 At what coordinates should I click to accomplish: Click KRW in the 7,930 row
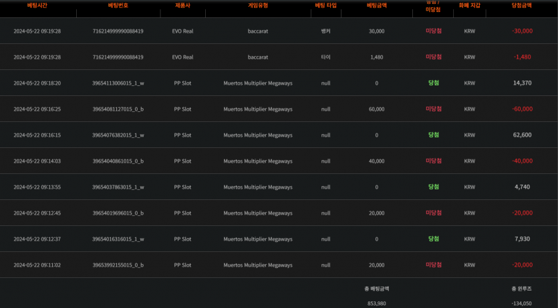coord(469,239)
